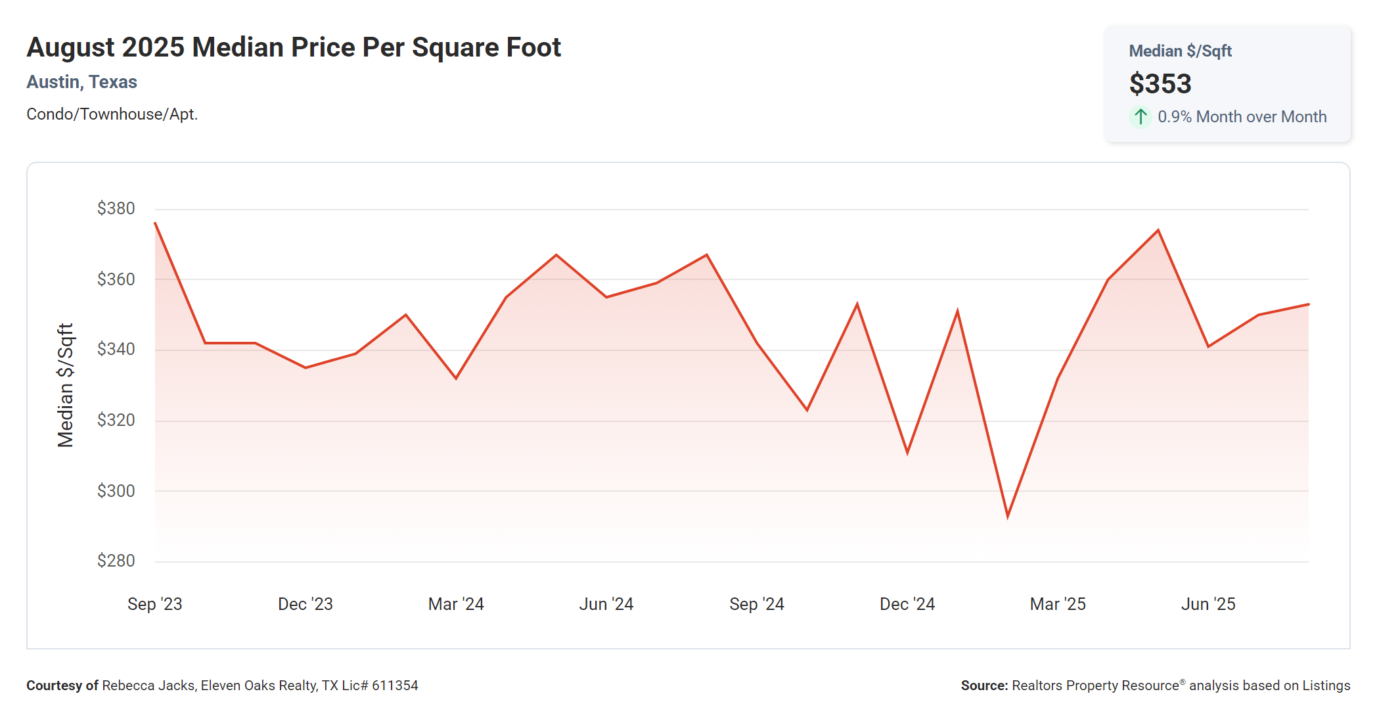Screen dimensions: 1377x723
Task: Click the Dec '23 axis label
Action: (x=305, y=604)
